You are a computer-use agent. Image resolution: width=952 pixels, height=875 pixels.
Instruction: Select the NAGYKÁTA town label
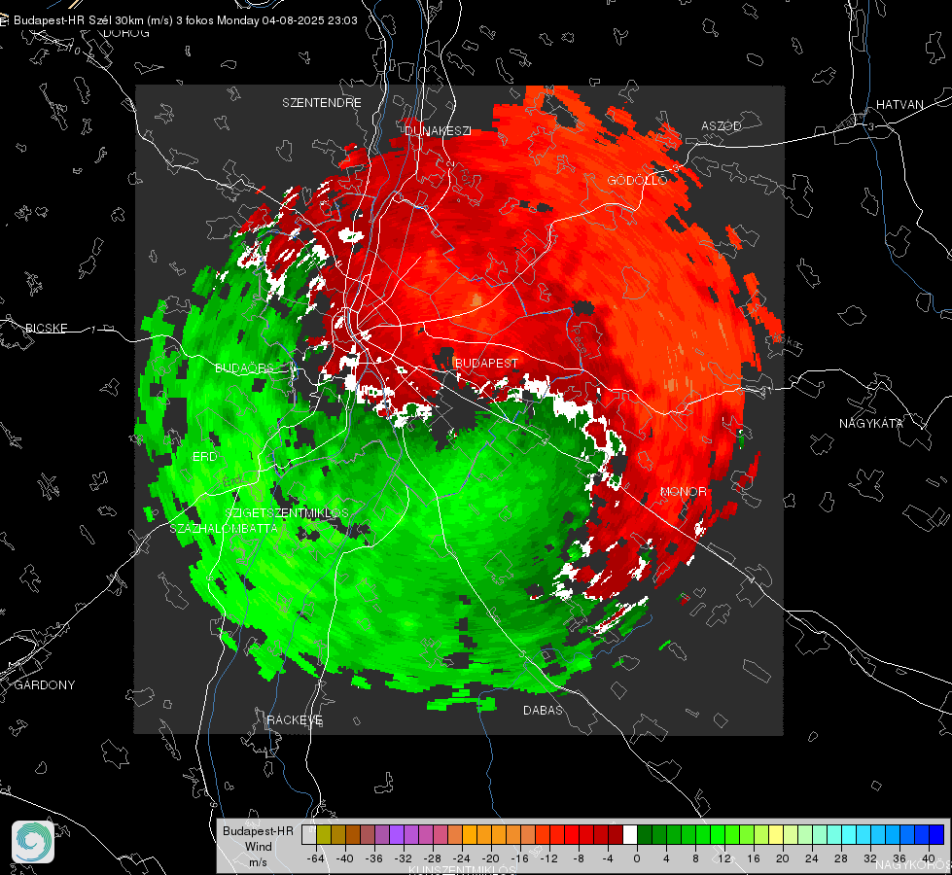pyautogui.click(x=871, y=423)
